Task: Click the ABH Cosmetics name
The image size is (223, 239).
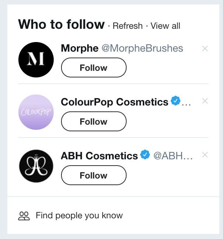Action: tap(99, 156)
